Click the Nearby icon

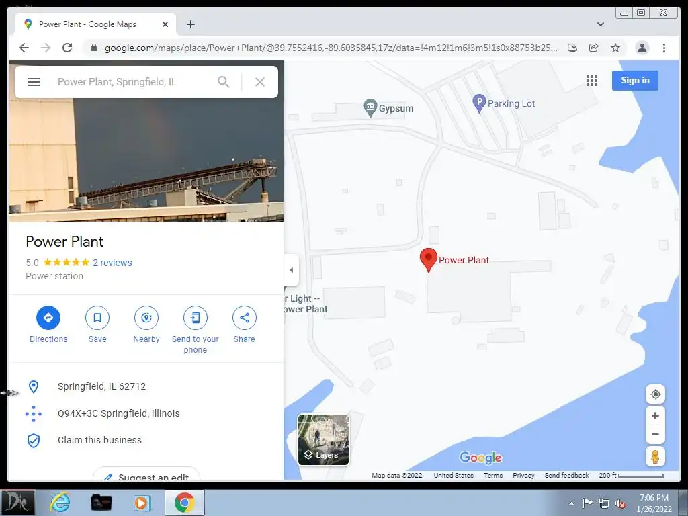[146, 318]
